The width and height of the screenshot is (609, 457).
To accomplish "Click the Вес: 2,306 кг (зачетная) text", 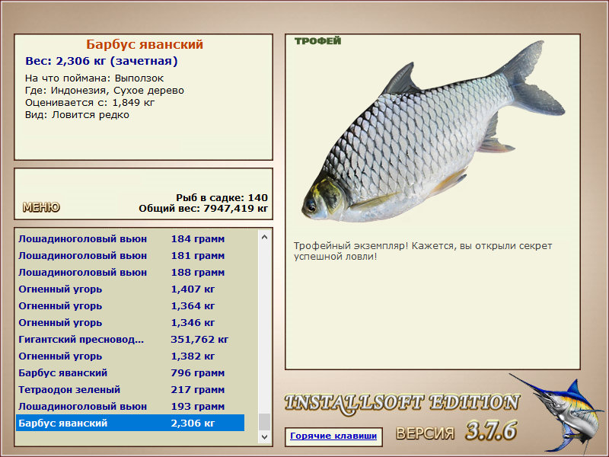I will [x=101, y=61].
